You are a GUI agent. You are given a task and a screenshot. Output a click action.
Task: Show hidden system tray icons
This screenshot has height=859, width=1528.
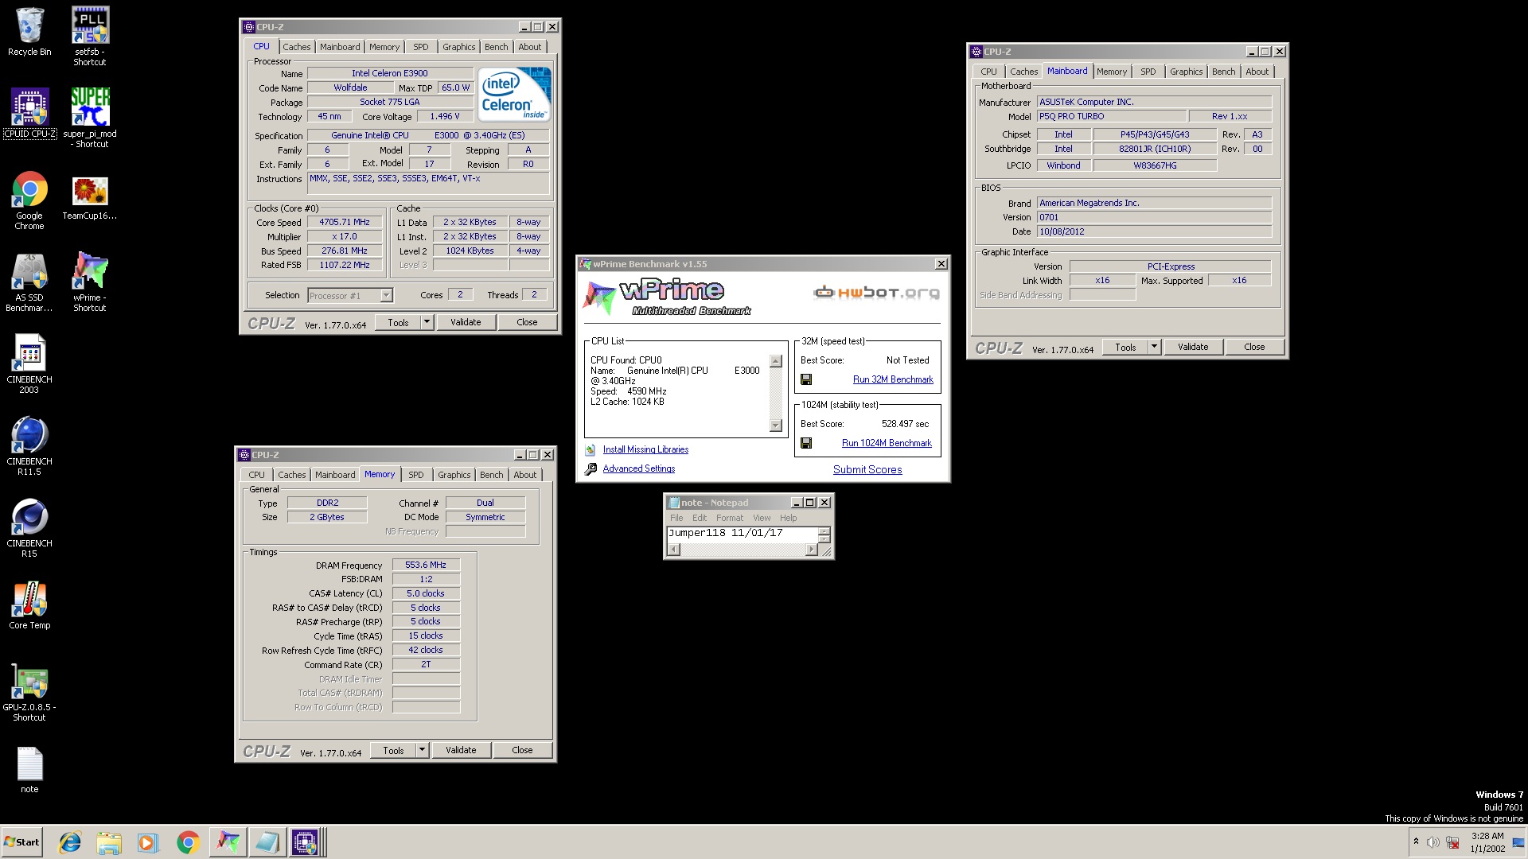pos(1416,842)
